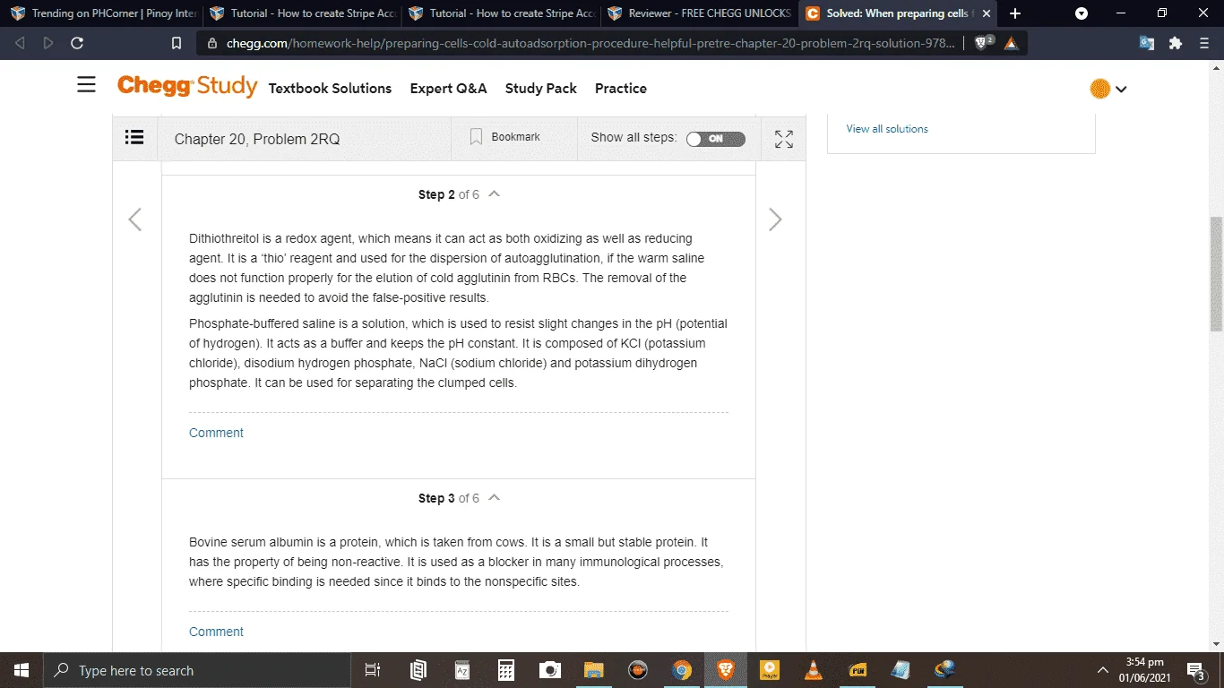Bookmark this solution
1224x688 pixels.
[x=505, y=137]
